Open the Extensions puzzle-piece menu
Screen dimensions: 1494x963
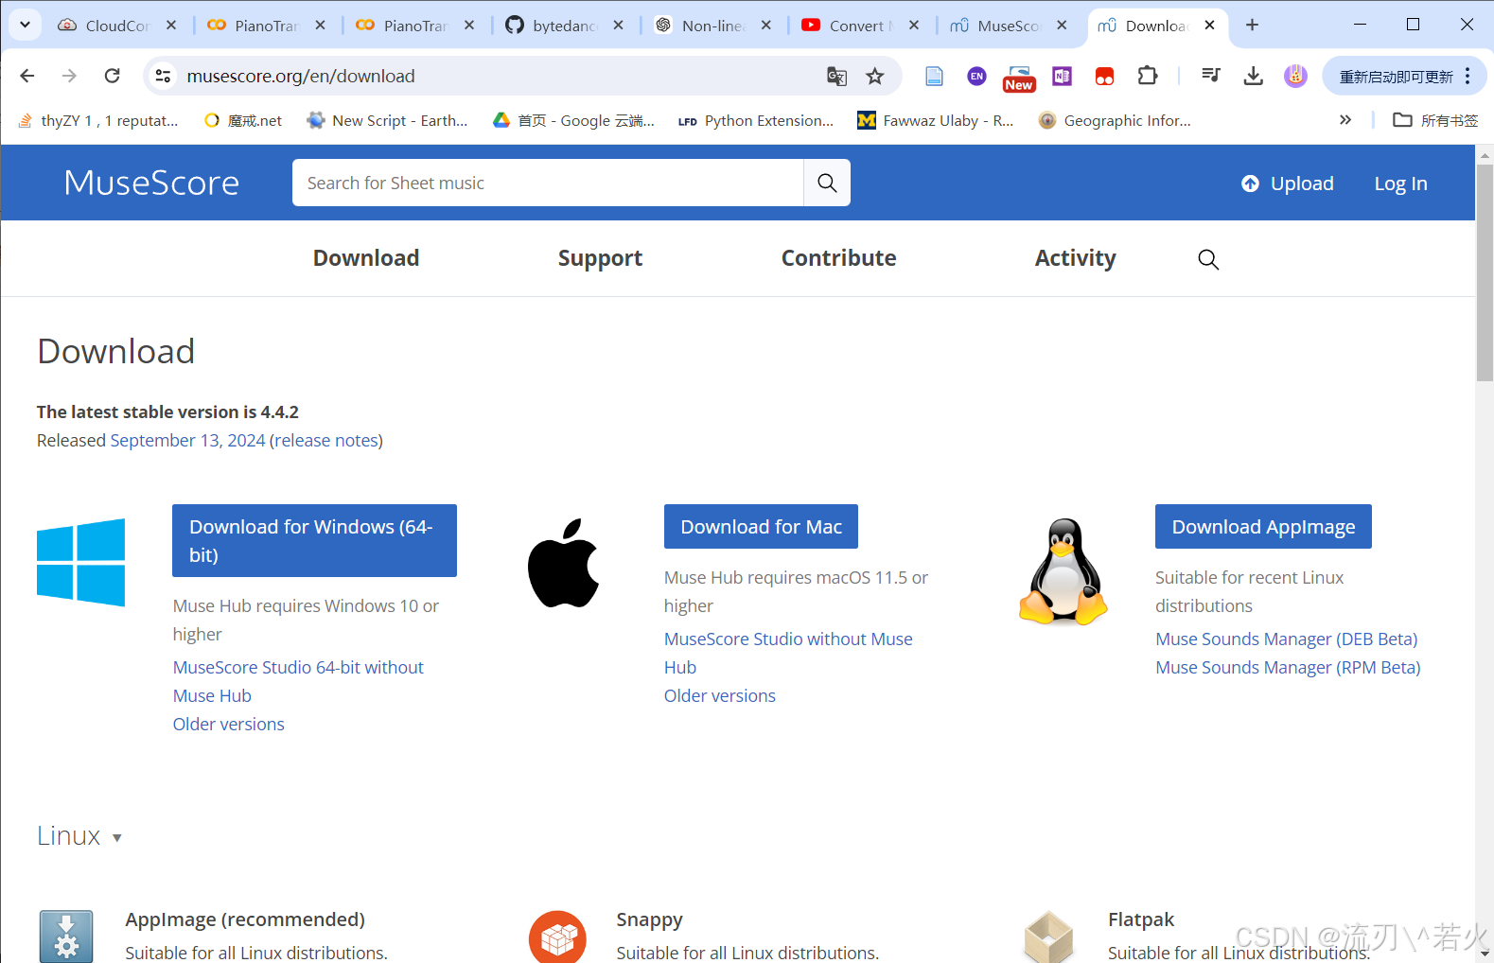click(1147, 76)
